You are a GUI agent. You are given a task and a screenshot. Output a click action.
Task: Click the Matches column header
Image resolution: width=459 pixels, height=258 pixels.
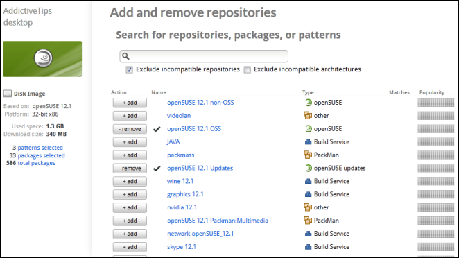click(399, 92)
